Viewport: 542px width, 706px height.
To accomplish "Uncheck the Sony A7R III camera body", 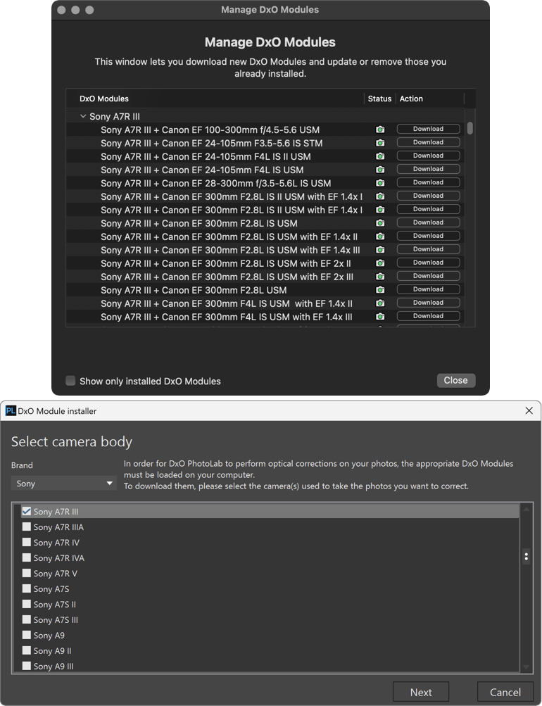I will click(27, 511).
